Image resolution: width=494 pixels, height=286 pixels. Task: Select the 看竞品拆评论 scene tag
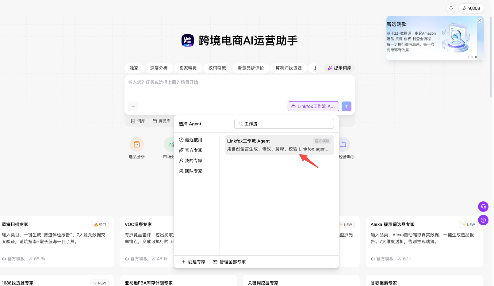(251, 68)
